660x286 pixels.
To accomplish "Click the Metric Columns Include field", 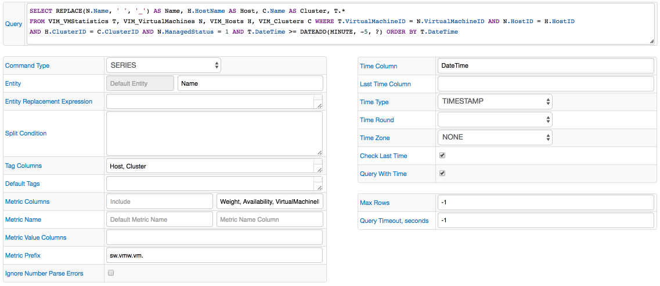I will (160, 201).
